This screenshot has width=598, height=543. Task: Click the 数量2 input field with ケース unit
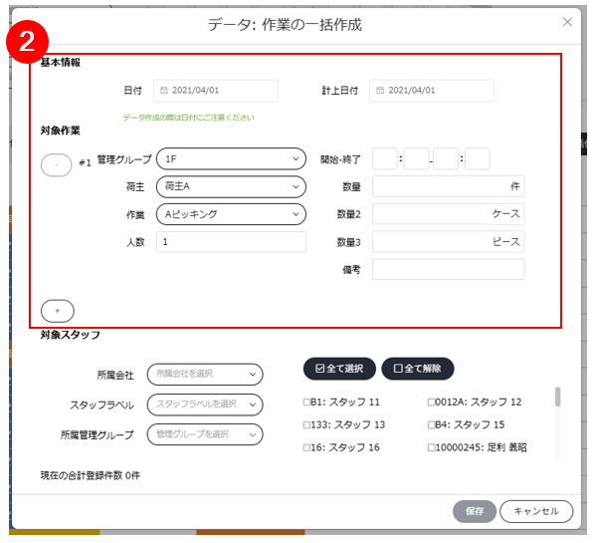pyautogui.click(x=449, y=214)
